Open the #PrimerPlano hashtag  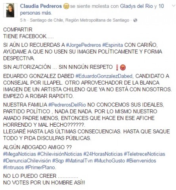pos(40,167)
